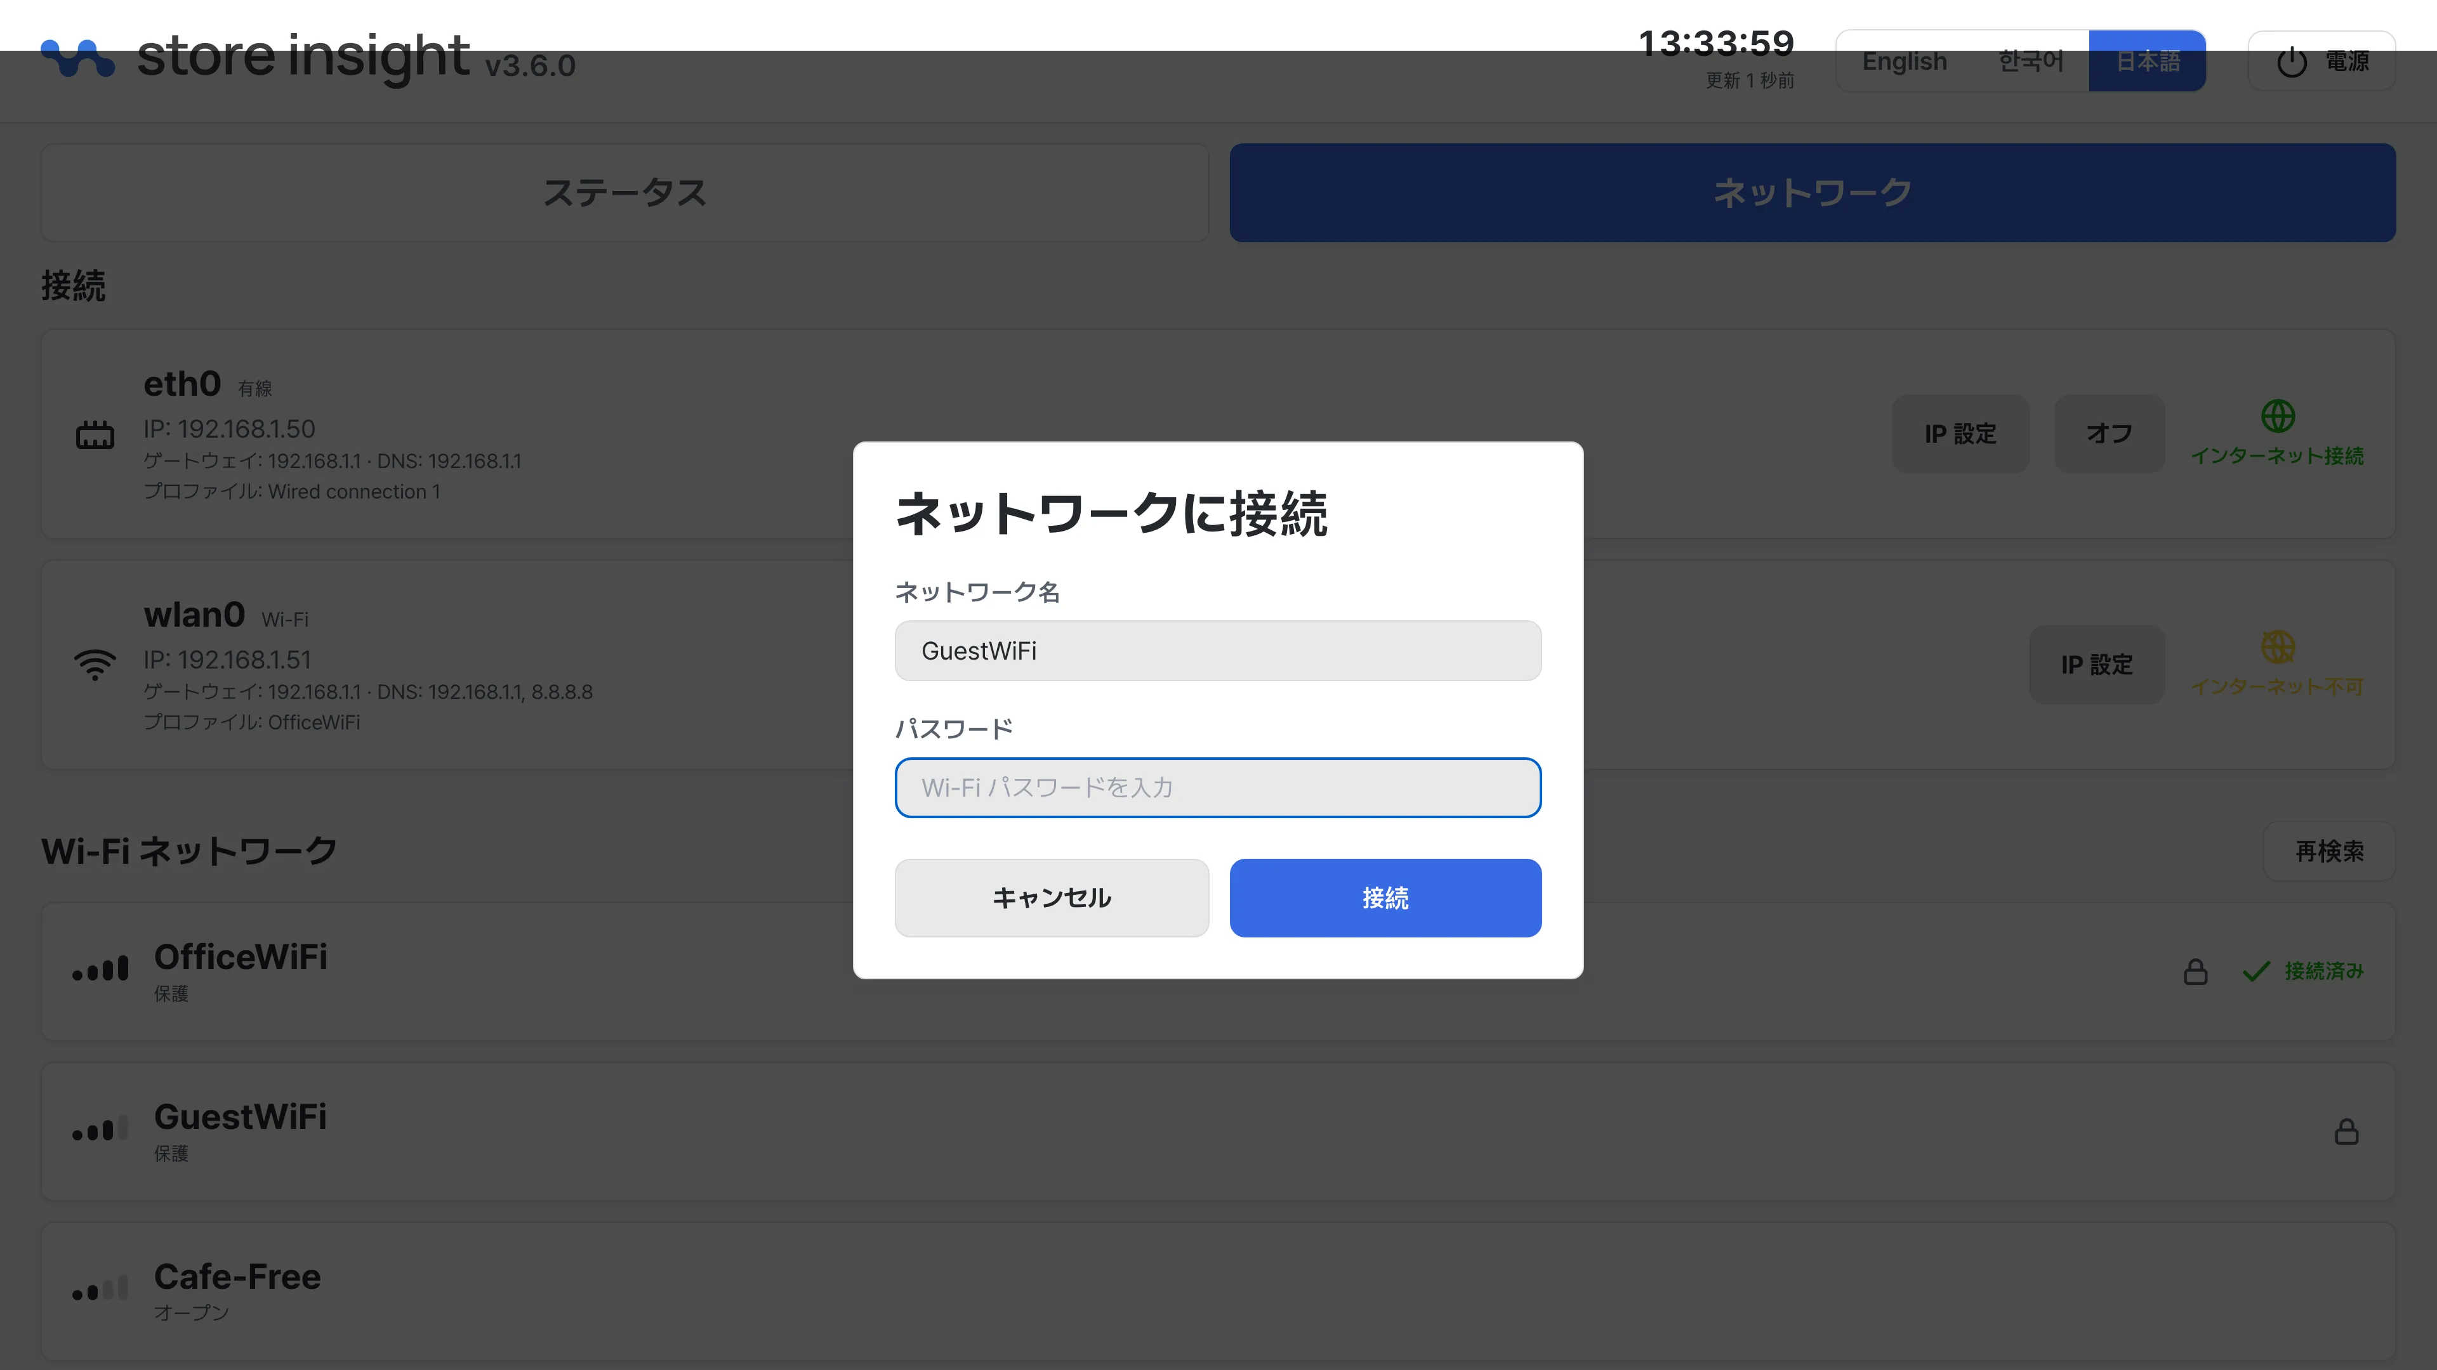The width and height of the screenshot is (2437, 1370).
Task: Click the eth0 interface name
Action: (x=182, y=384)
